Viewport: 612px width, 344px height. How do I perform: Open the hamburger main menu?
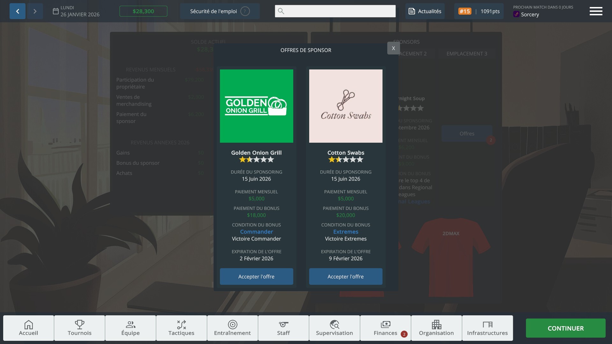(x=596, y=11)
